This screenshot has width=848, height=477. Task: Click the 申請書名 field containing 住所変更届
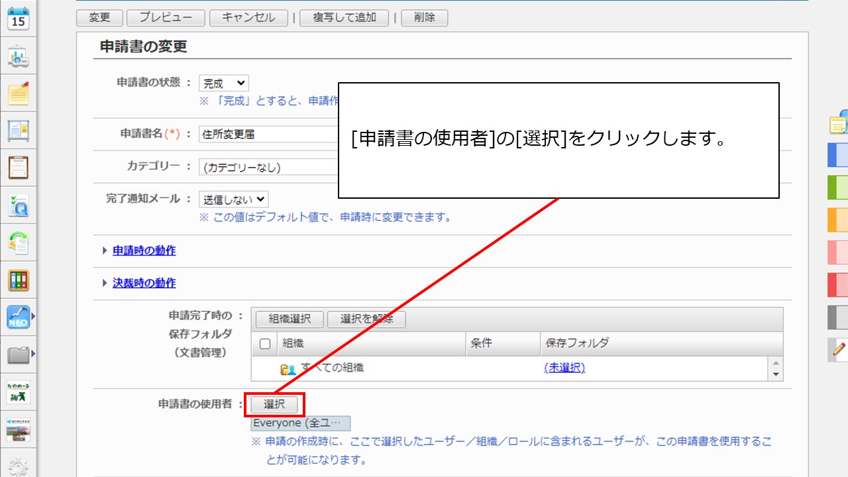265,134
